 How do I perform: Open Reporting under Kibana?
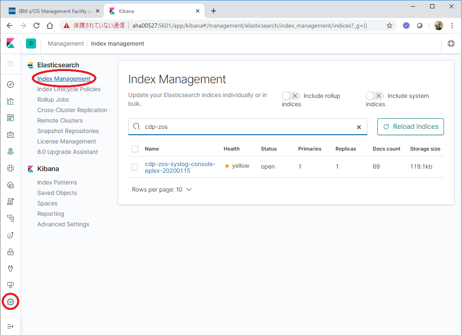pyautogui.click(x=51, y=214)
